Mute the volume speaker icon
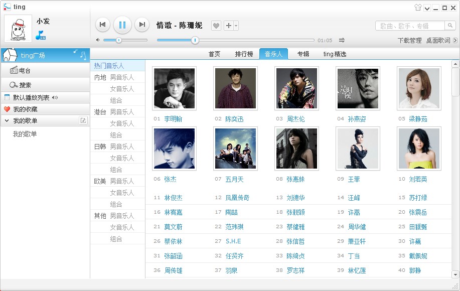The width and height of the screenshot is (460, 291). tap(98, 40)
